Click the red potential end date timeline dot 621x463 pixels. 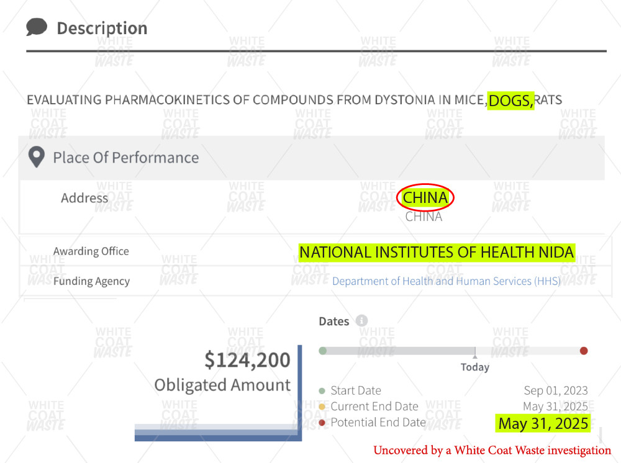pos(583,351)
